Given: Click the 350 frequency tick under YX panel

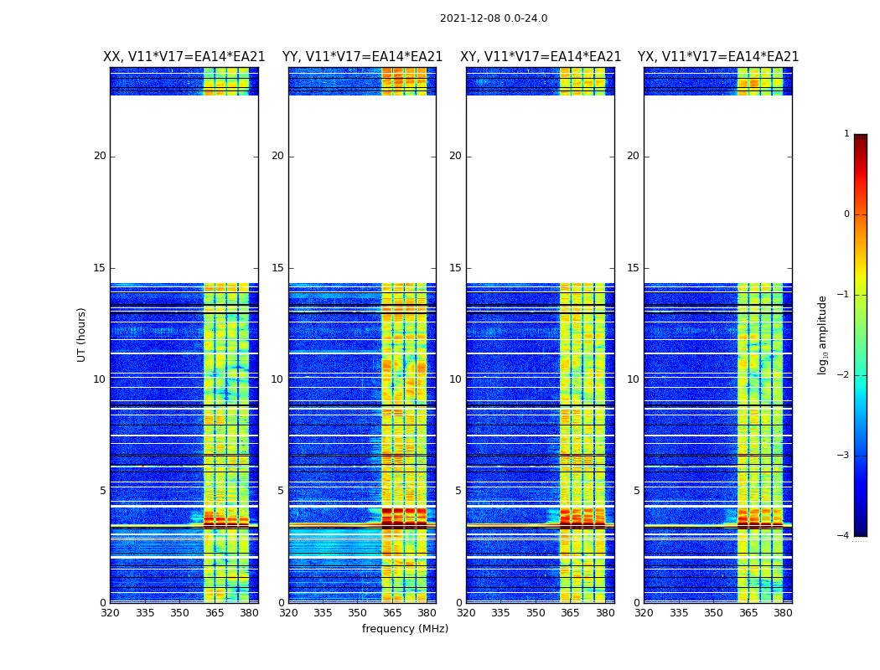Looking at the screenshot, I should pos(713,613).
